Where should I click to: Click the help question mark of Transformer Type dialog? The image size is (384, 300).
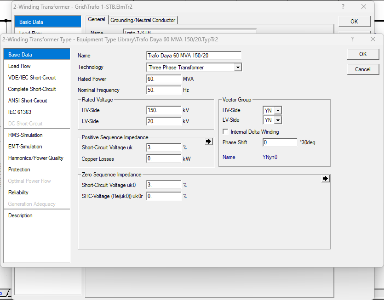352,40
